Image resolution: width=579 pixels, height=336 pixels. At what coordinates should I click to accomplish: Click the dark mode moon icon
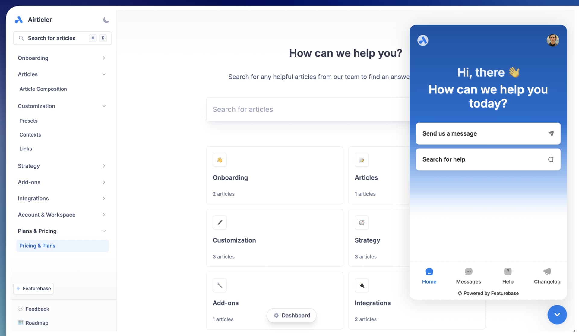point(106,20)
